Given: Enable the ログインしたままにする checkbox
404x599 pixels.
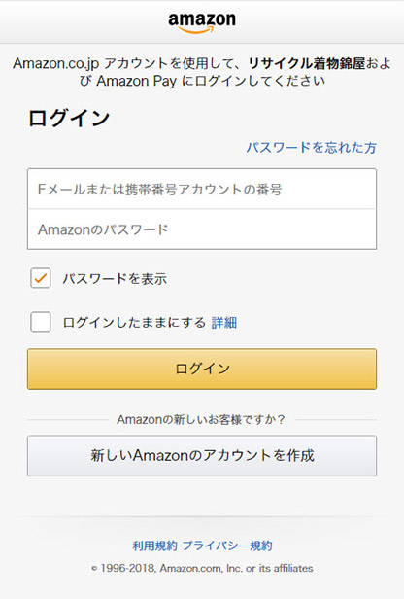Looking at the screenshot, I should pyautogui.click(x=41, y=322).
